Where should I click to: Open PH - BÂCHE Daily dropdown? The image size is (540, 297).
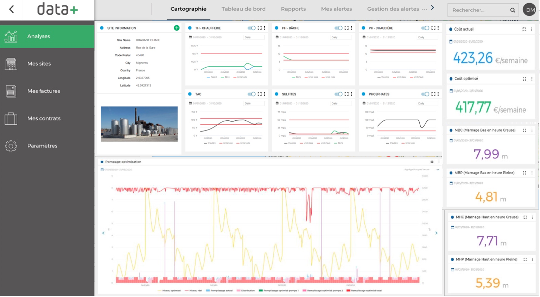(x=341, y=37)
